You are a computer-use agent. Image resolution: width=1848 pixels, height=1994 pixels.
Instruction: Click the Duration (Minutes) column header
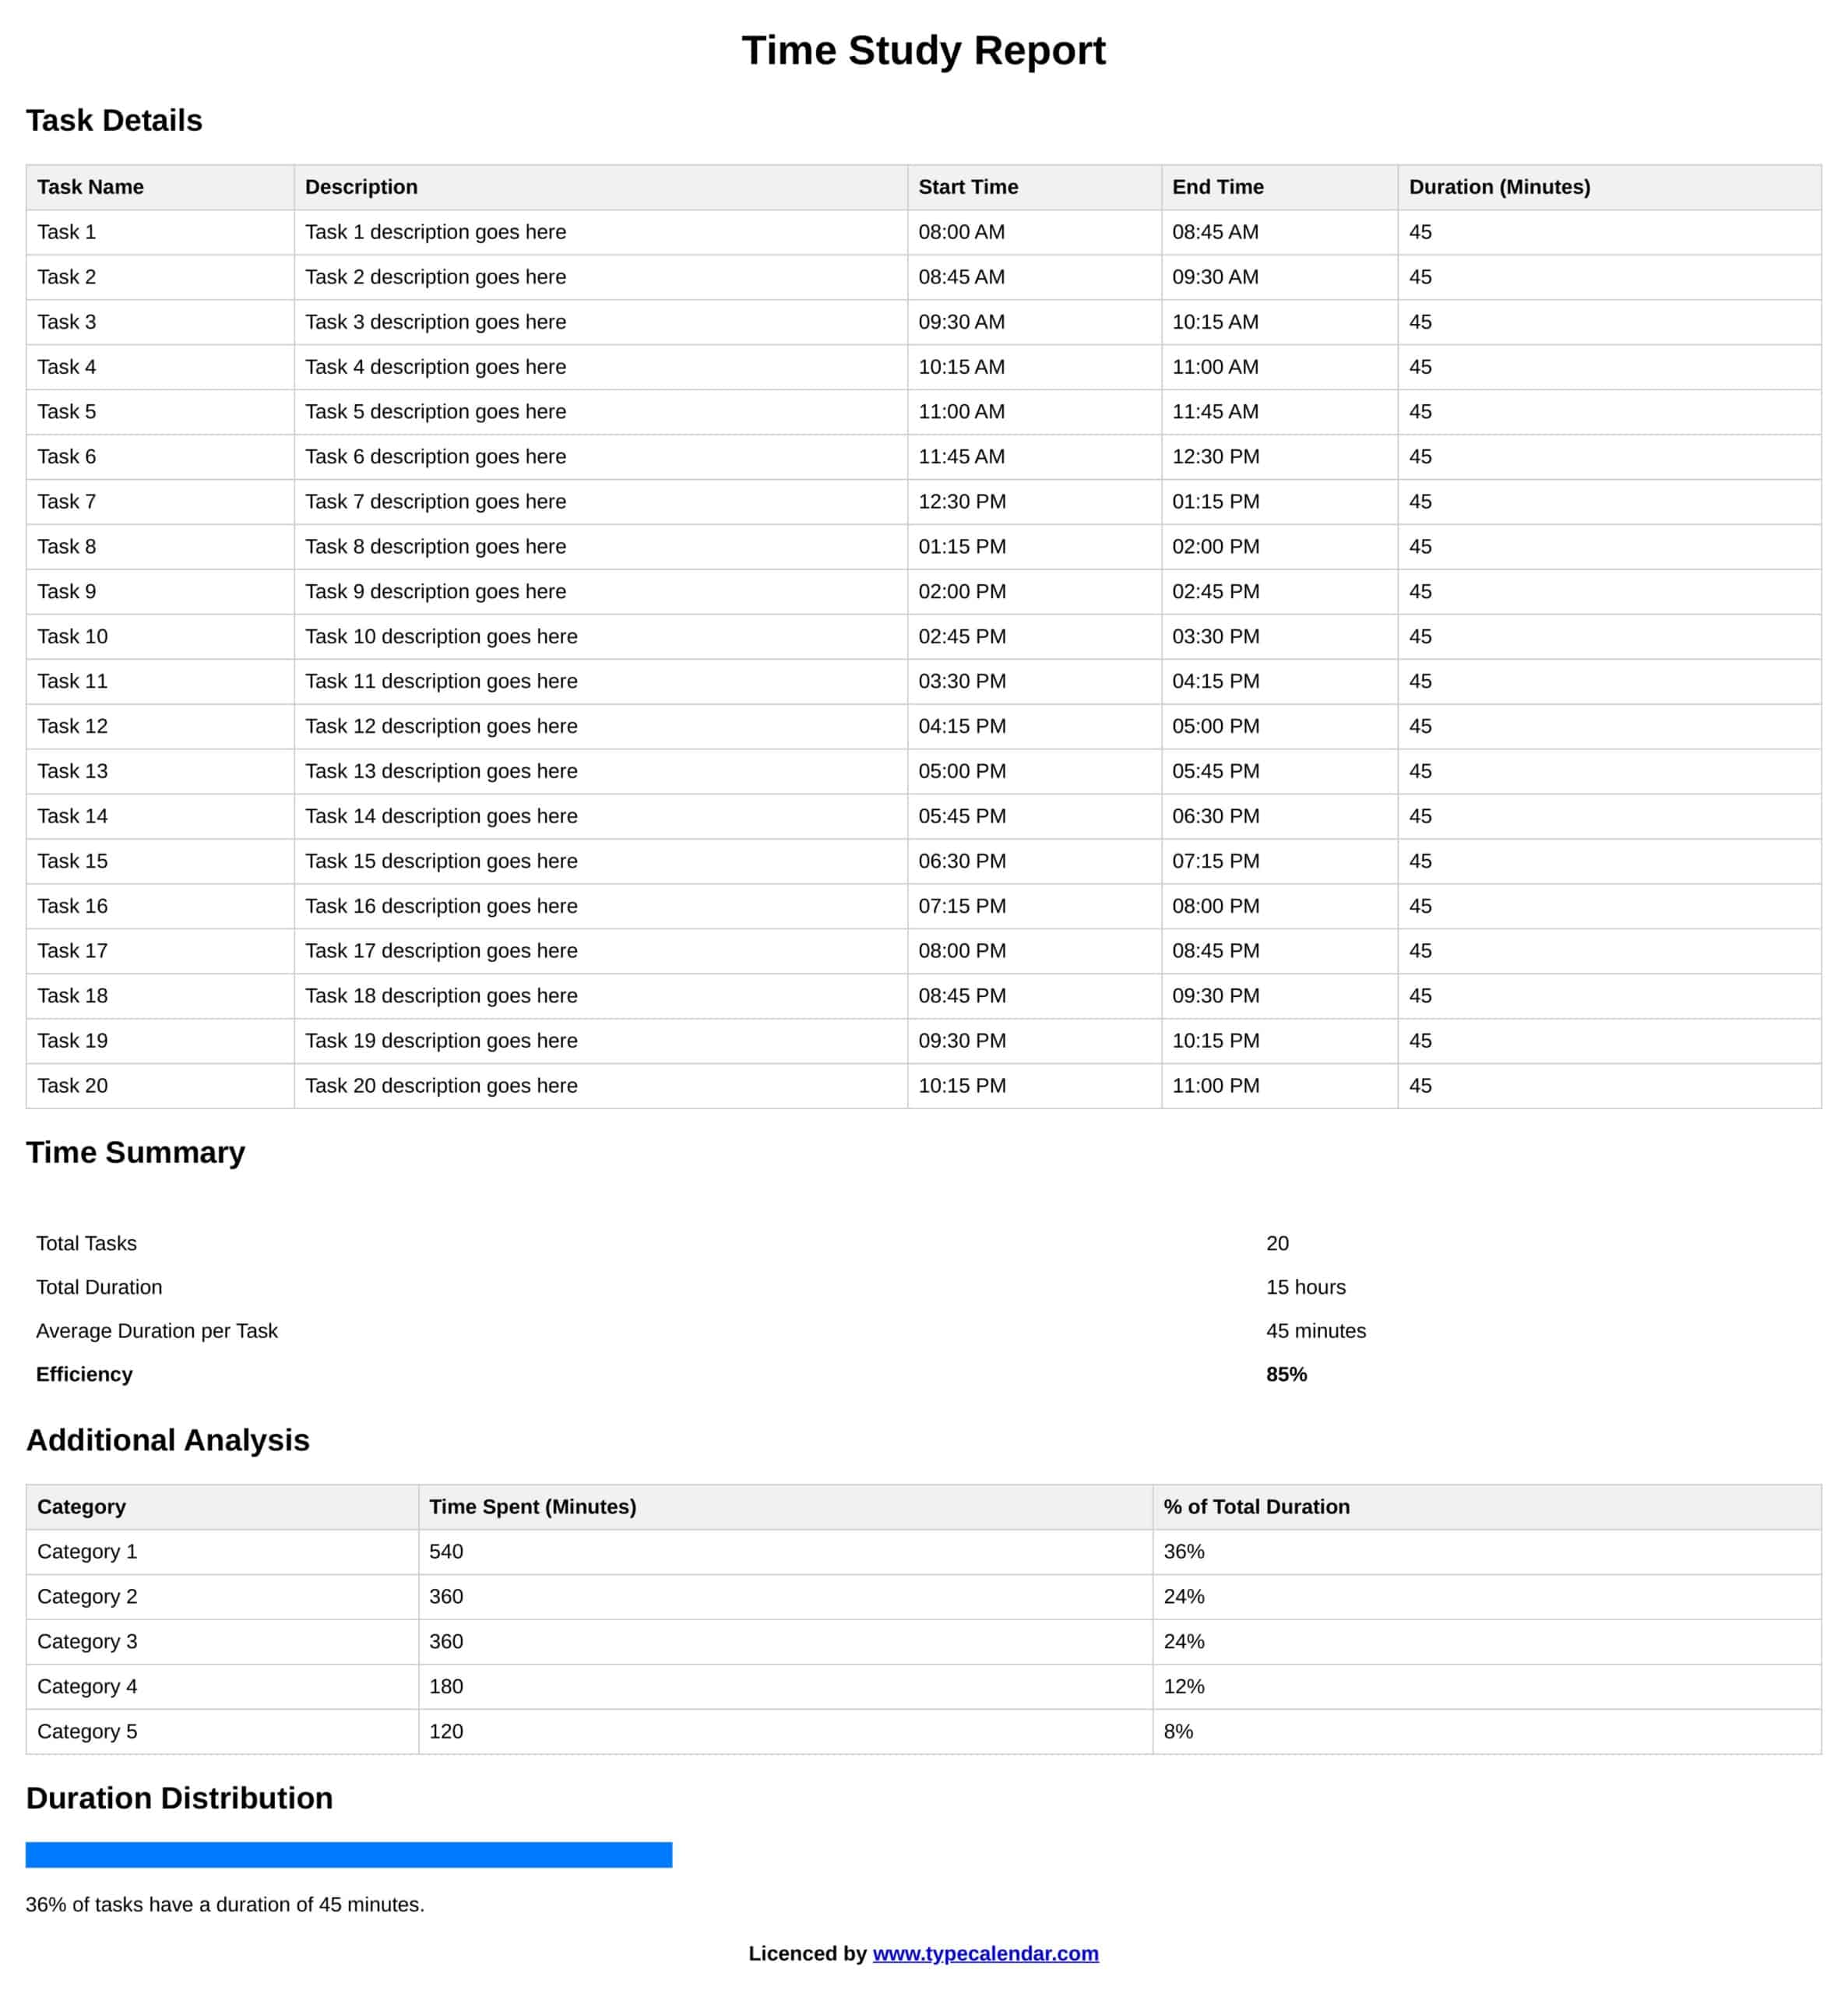click(x=1498, y=187)
